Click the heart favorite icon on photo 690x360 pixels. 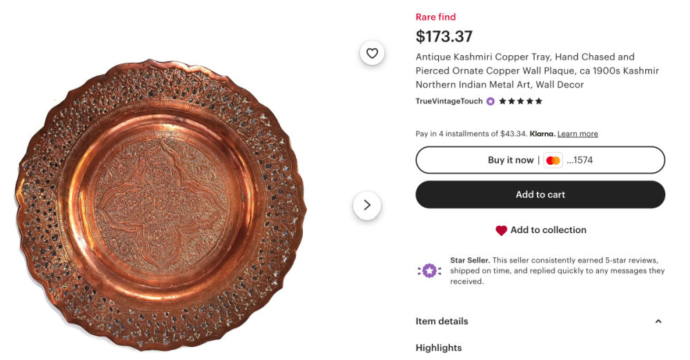tap(372, 53)
